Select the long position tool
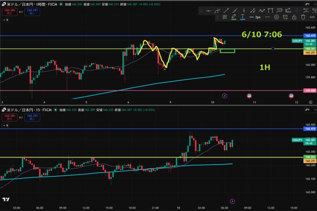317x211 pixels. pos(306,11)
